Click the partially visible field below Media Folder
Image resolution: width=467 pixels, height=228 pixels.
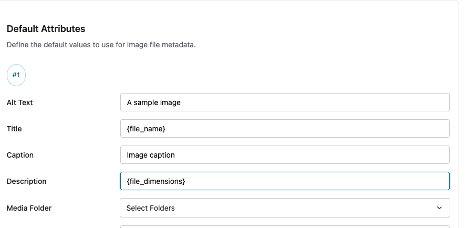click(x=285, y=226)
